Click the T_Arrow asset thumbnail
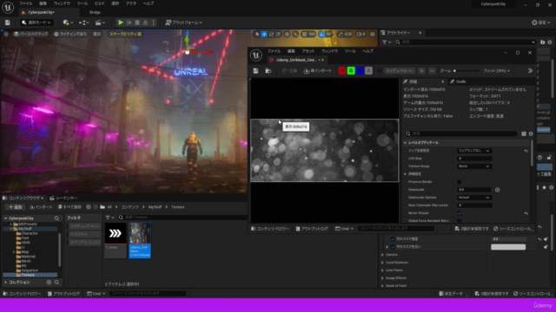Image resolution: width=556 pixels, height=312 pixels. point(116,233)
